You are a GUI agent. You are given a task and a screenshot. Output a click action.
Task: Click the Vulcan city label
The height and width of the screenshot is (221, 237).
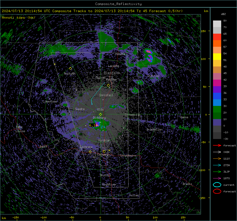point(134,195)
